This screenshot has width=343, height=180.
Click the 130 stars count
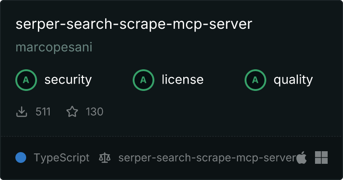point(94,112)
